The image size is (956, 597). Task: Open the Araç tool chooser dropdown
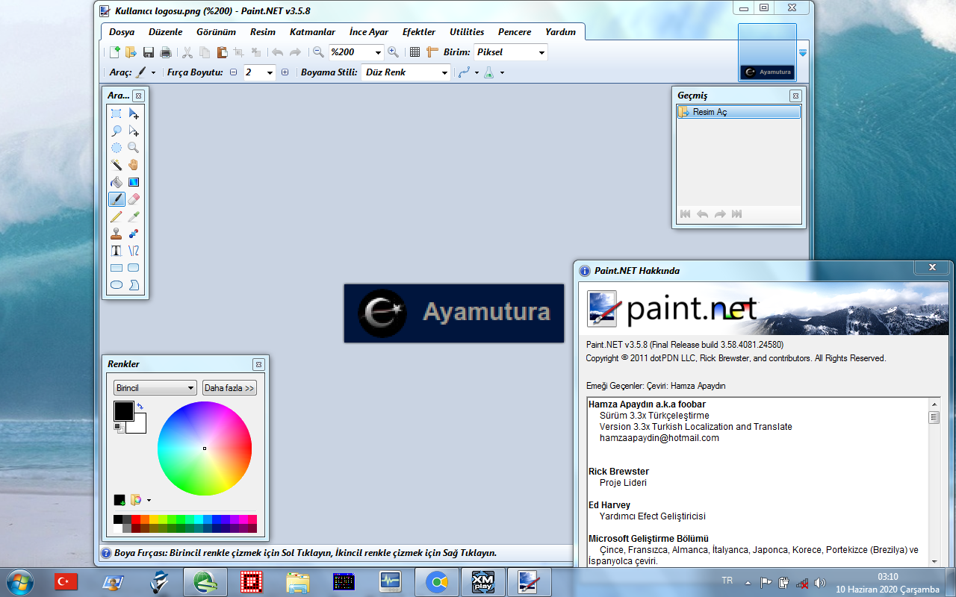(145, 72)
